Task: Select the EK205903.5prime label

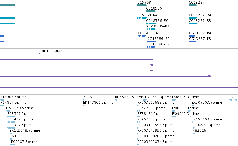Action: coord(207,103)
